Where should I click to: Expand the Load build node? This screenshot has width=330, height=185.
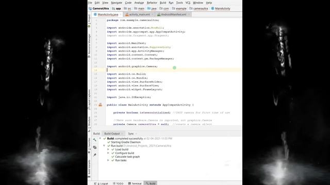pyautogui.click(x=108, y=150)
